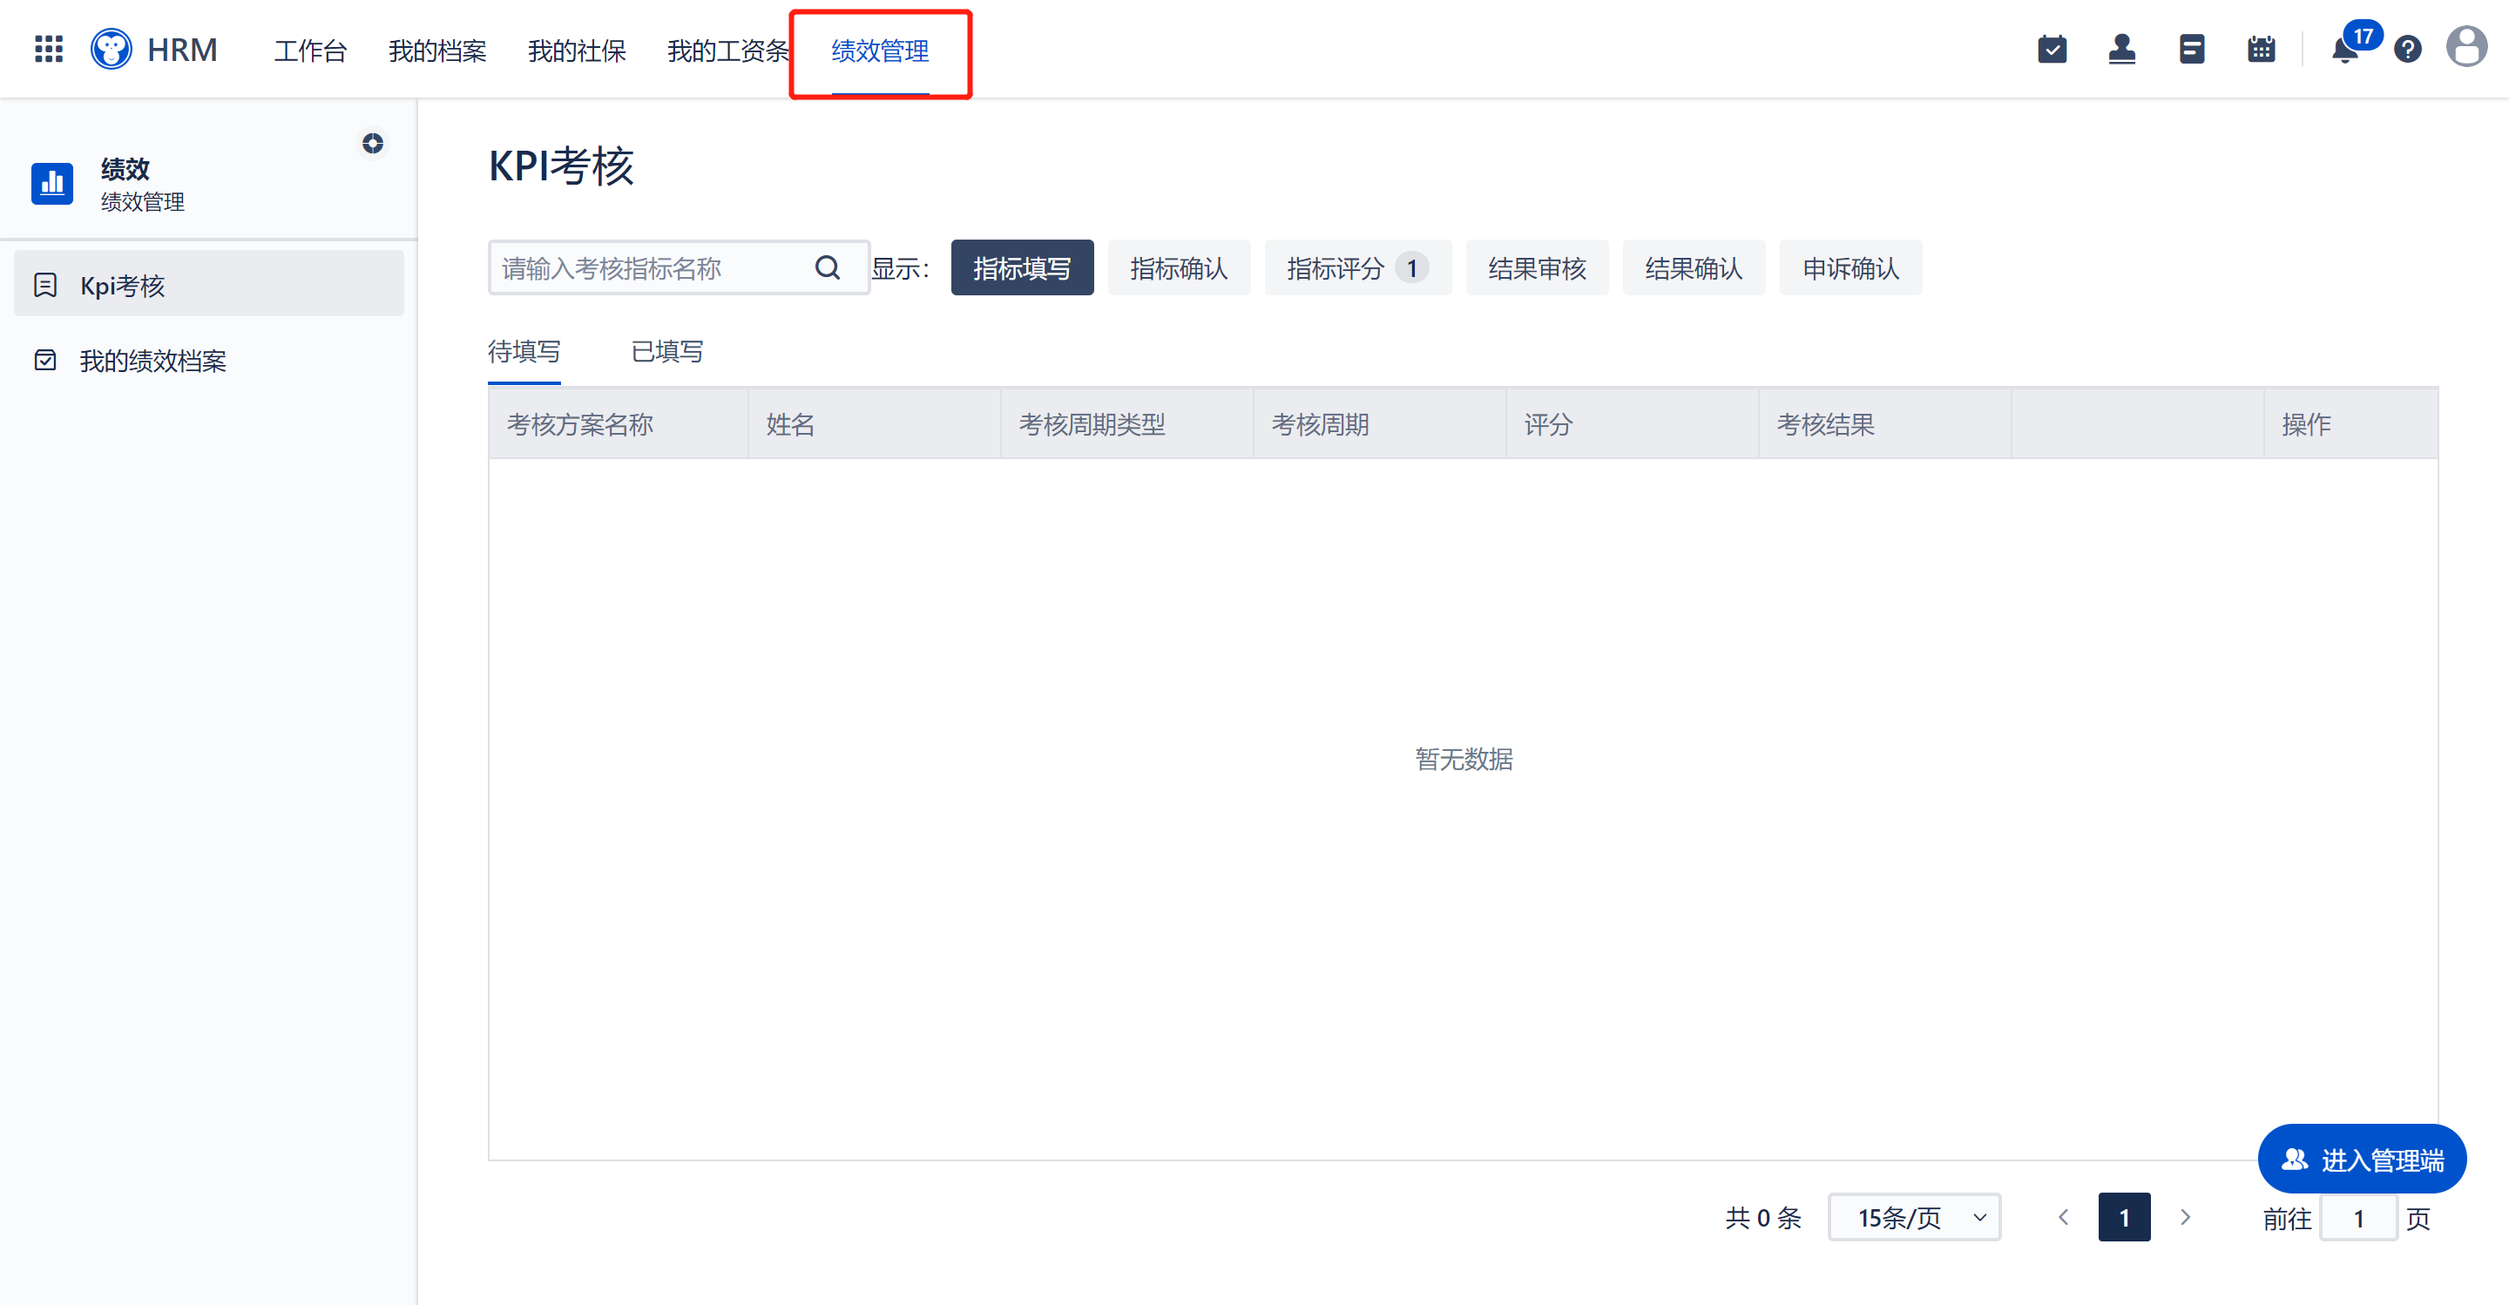Select the 申诉确认 filter button

(1850, 267)
